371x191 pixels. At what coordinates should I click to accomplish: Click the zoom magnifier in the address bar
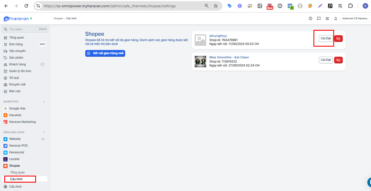coord(207,6)
